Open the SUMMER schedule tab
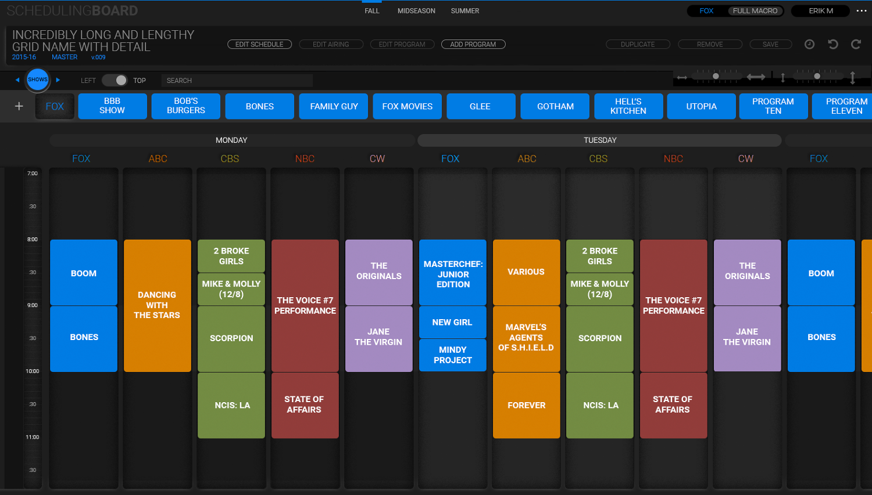872x495 pixels. [x=464, y=10]
